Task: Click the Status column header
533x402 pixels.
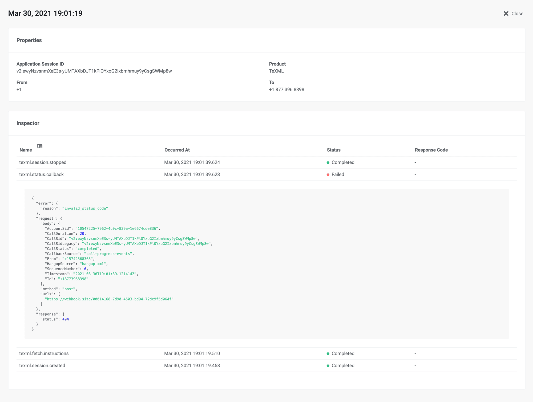Action: click(334, 150)
